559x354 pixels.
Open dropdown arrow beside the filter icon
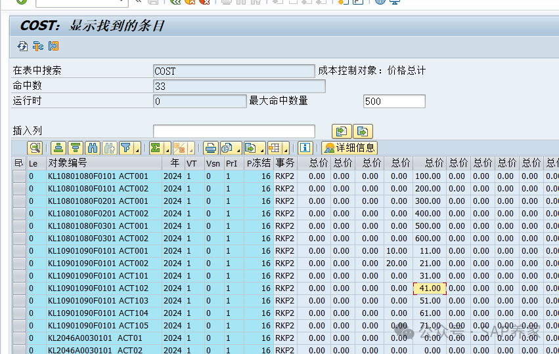click(x=137, y=148)
